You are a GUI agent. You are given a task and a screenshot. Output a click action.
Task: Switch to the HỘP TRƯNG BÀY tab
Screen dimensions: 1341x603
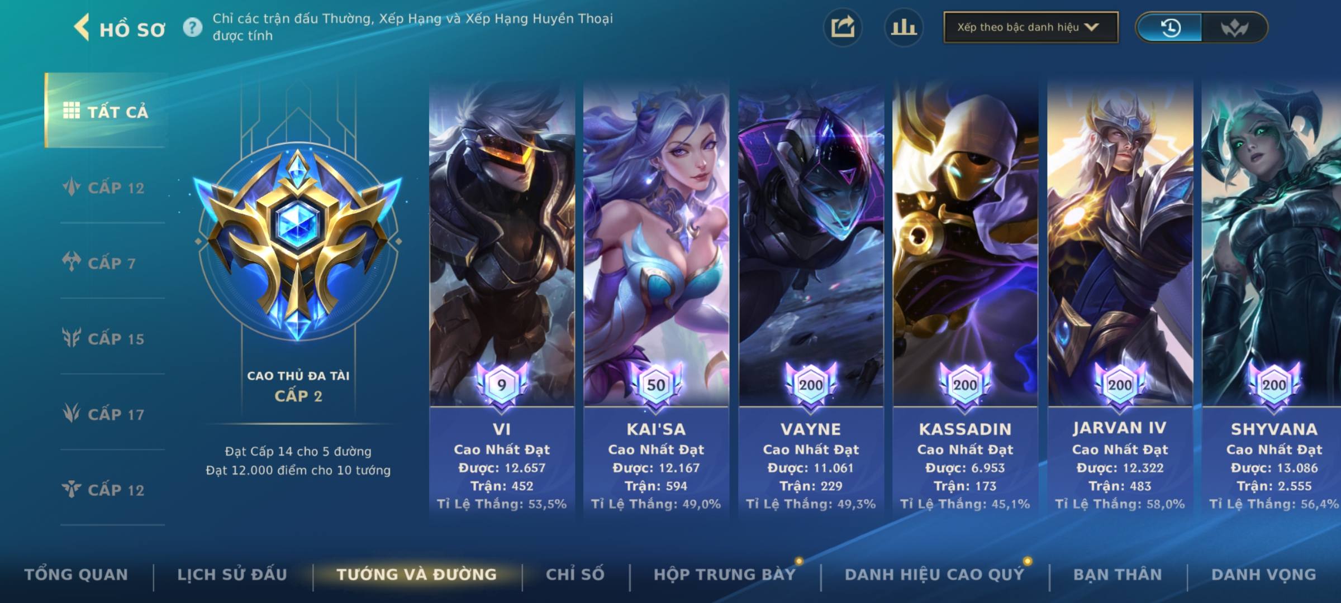click(x=725, y=575)
